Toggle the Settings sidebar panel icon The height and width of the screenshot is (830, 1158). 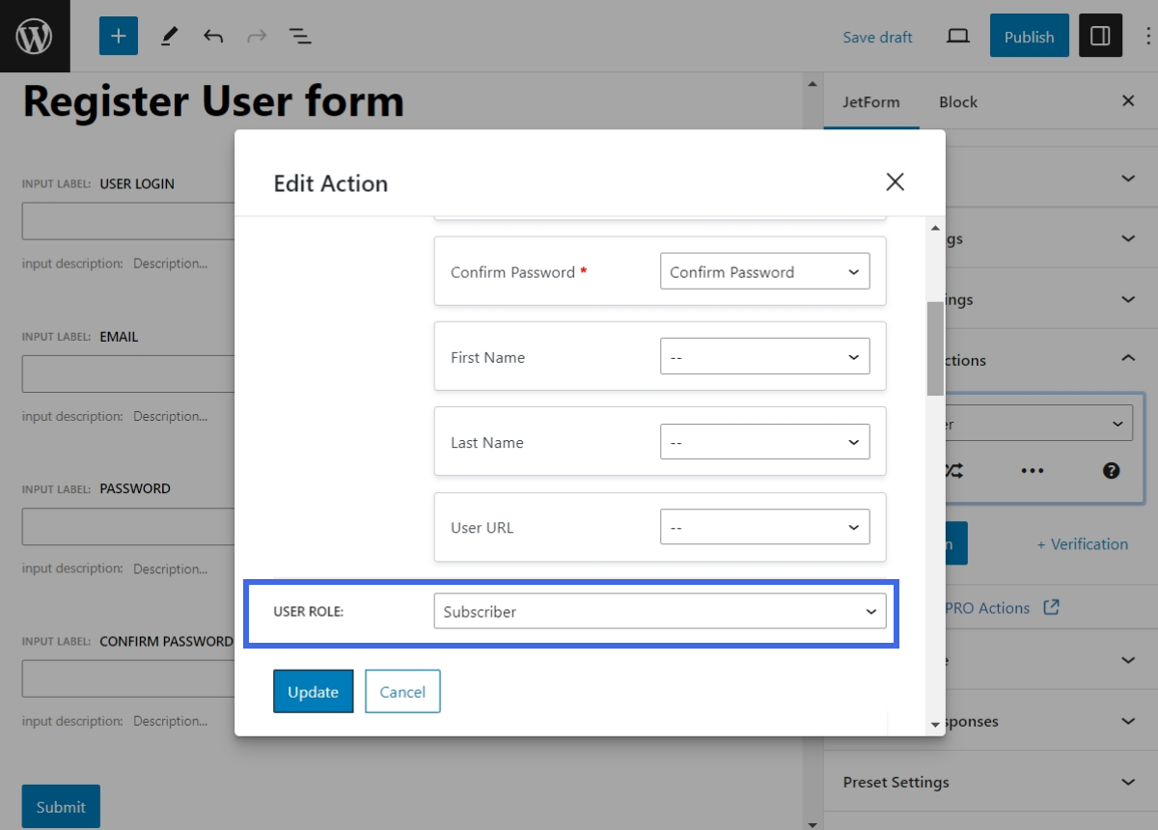pyautogui.click(x=1101, y=36)
